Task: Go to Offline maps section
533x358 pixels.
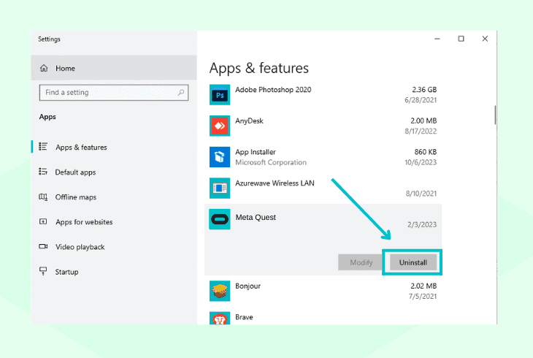Action: [x=76, y=197]
